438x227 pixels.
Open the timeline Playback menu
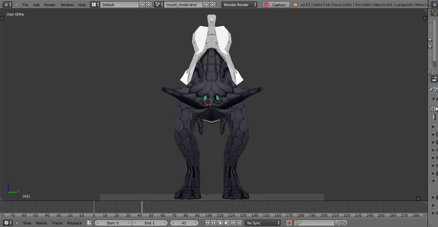pos(74,223)
